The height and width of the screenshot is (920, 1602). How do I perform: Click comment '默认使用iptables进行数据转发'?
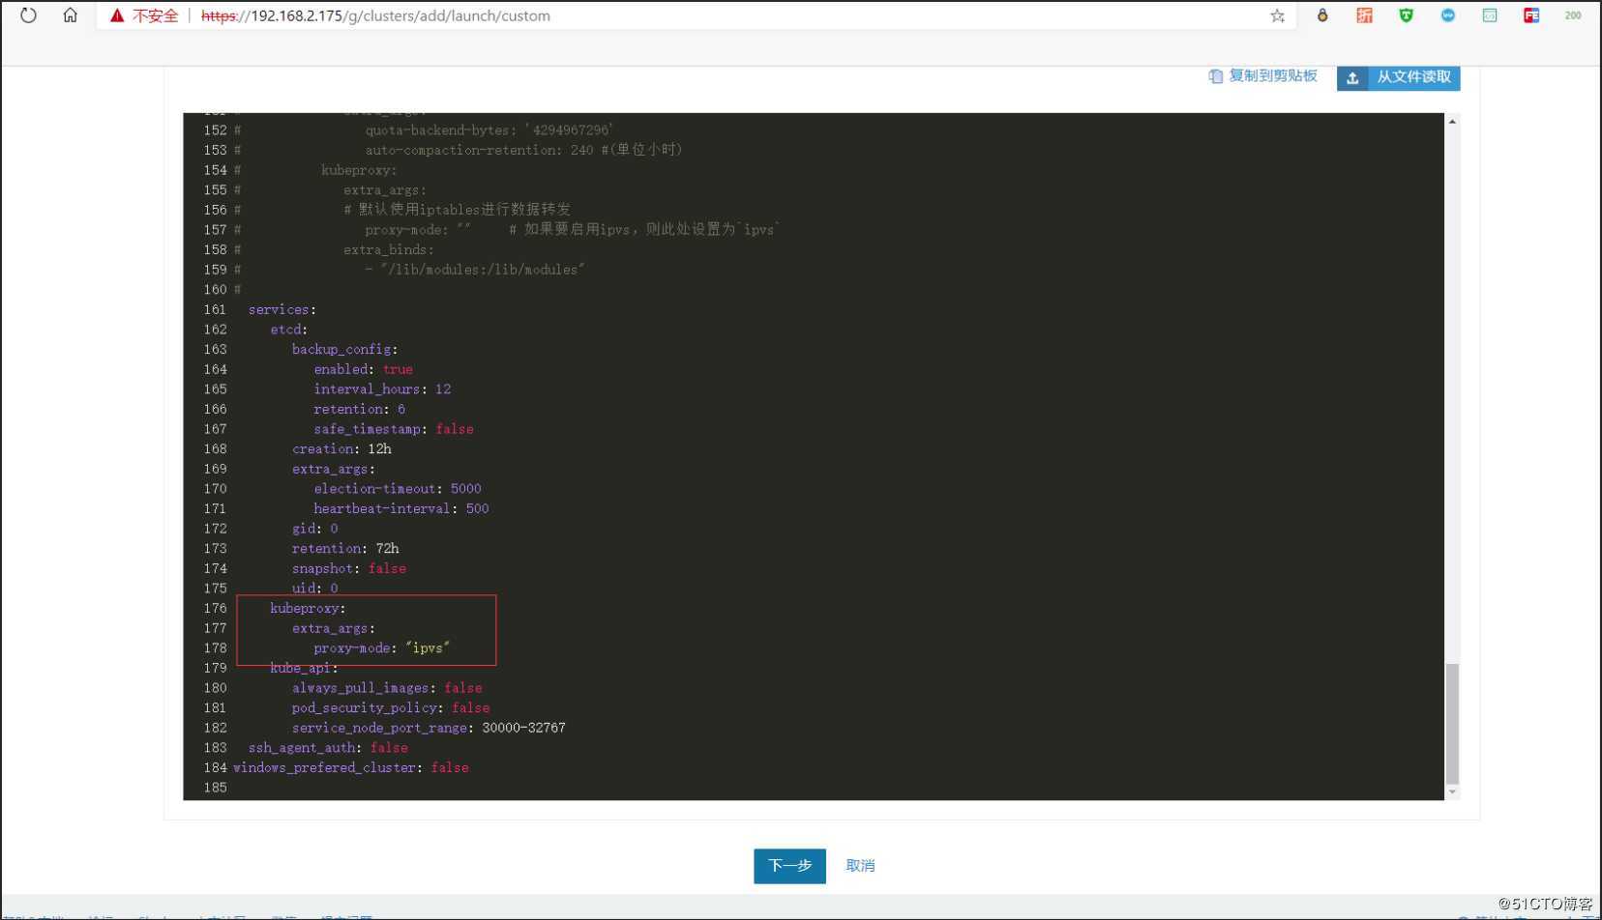tap(457, 210)
